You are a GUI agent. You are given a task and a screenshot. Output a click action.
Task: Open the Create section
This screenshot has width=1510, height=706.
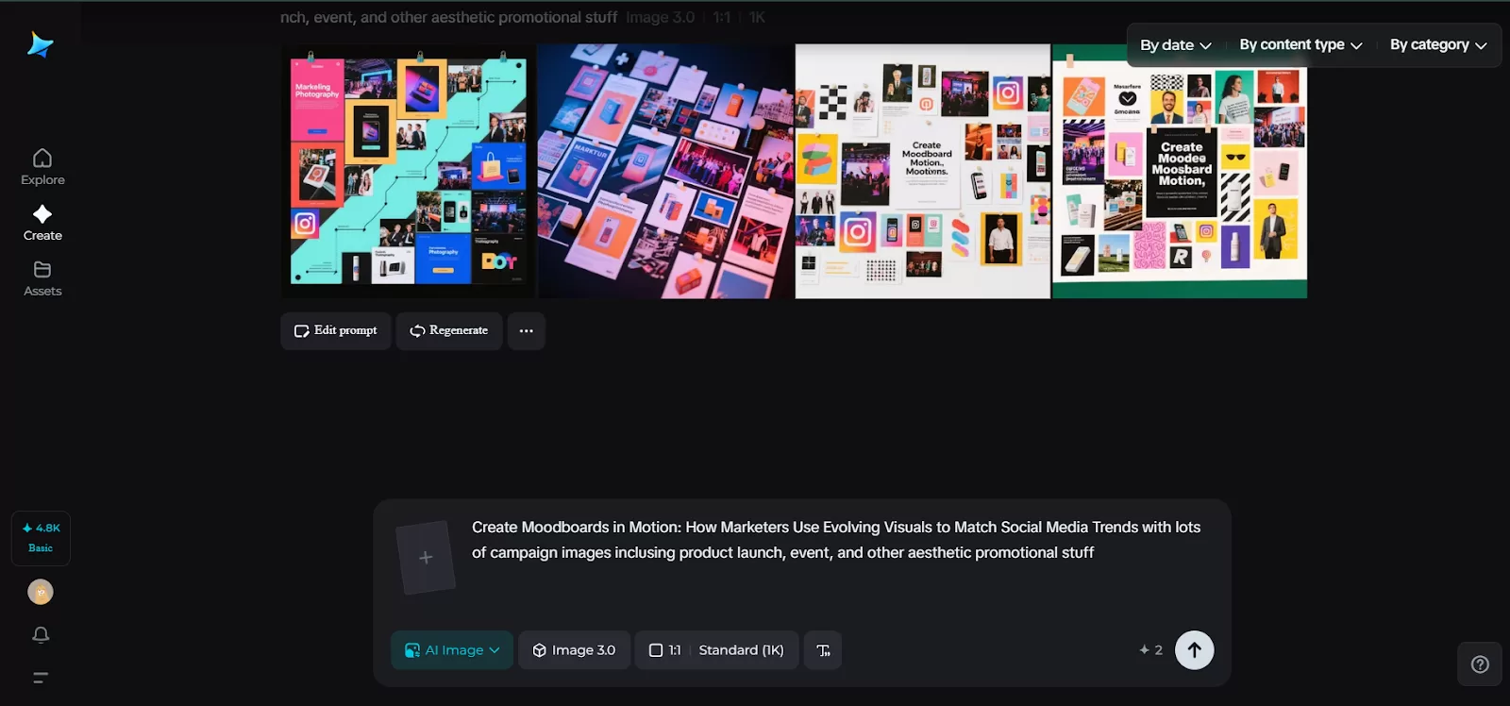coord(42,223)
